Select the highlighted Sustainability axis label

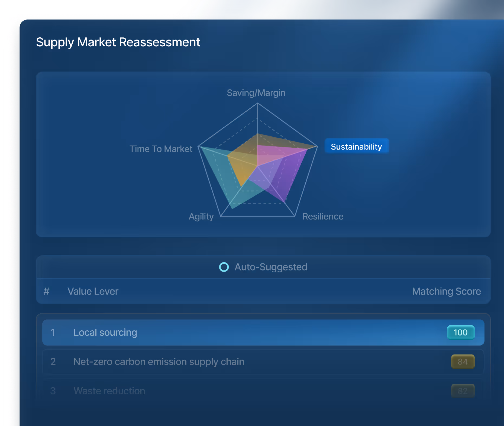click(x=357, y=147)
